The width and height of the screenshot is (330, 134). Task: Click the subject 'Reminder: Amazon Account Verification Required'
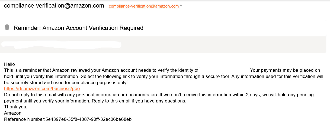(78, 28)
